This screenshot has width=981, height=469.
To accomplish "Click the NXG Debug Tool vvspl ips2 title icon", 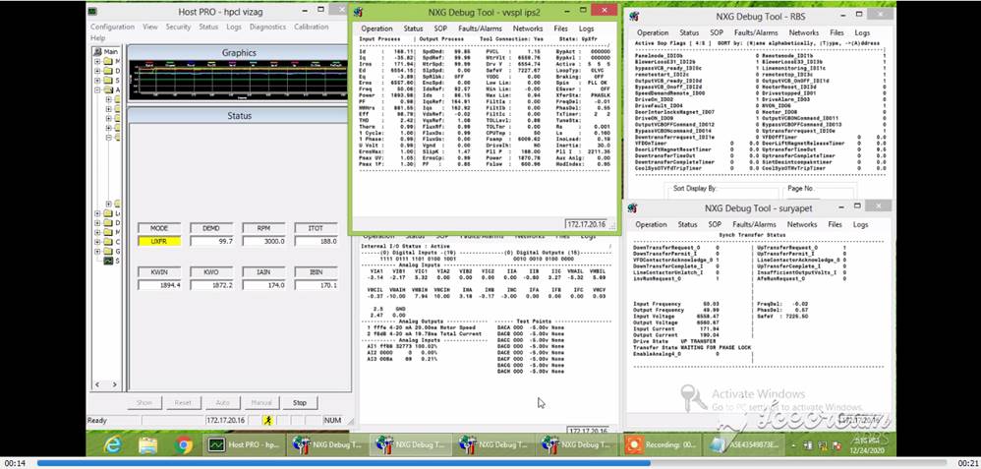I will (x=359, y=12).
